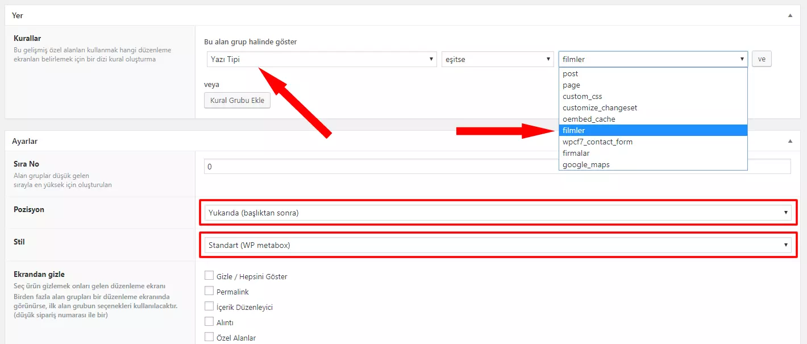The width and height of the screenshot is (807, 344).
Task: Tick the İçerik Düzenleyici checkbox
Action: pyautogui.click(x=209, y=306)
